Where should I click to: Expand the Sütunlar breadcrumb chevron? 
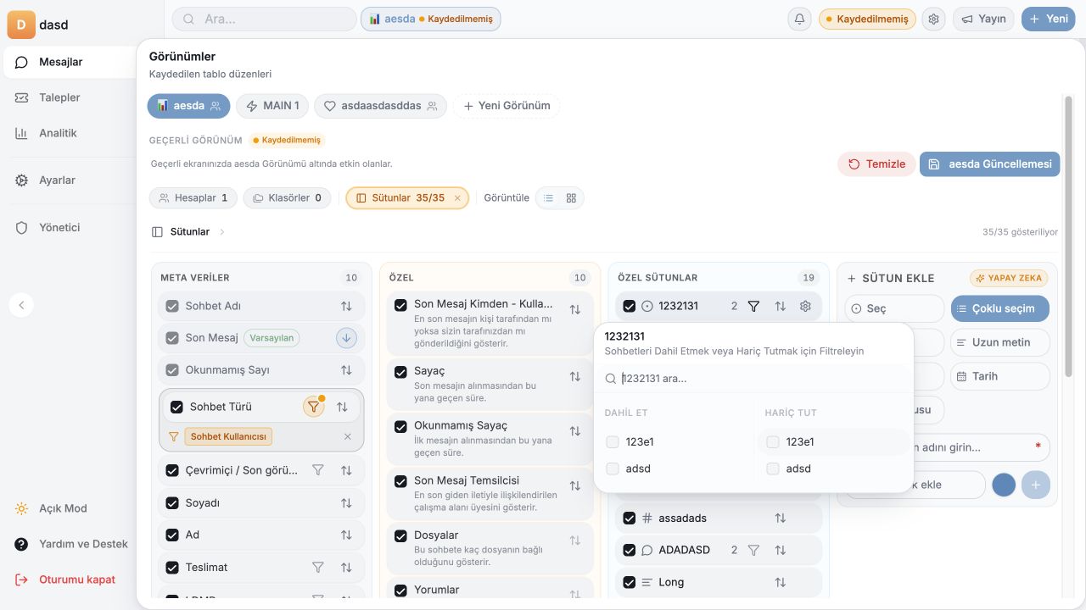pyautogui.click(x=222, y=232)
